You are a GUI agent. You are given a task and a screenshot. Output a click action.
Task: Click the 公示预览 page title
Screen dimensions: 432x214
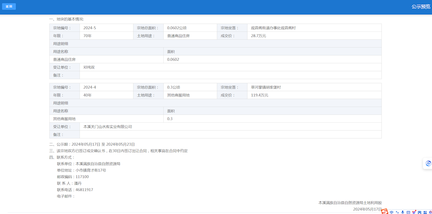tap(421, 6)
